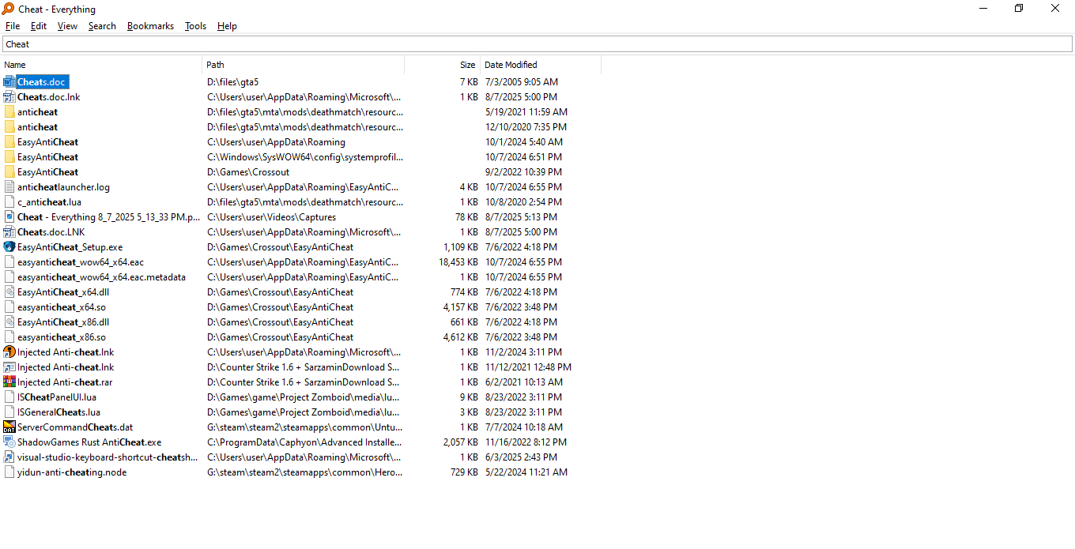
Task: Click the size value "729 KB"
Action: click(x=464, y=472)
